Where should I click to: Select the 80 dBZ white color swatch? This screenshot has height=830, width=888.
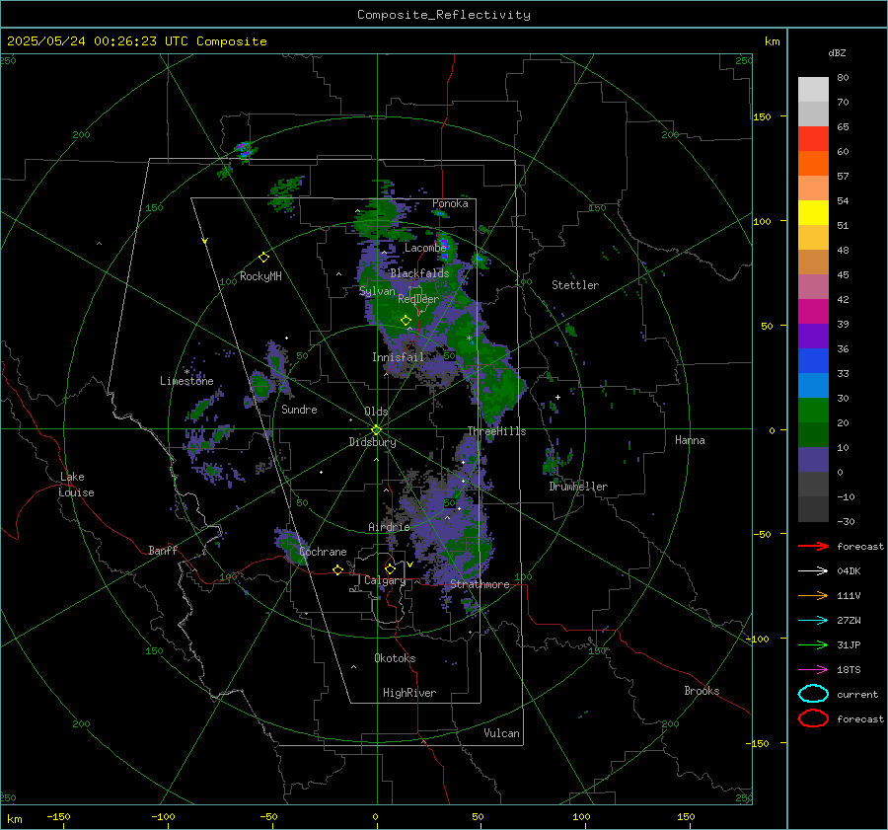pyautogui.click(x=813, y=89)
